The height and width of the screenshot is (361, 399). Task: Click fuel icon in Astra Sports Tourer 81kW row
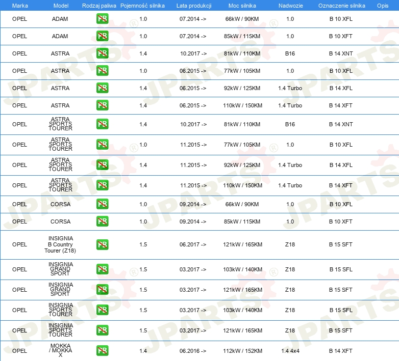coord(102,124)
